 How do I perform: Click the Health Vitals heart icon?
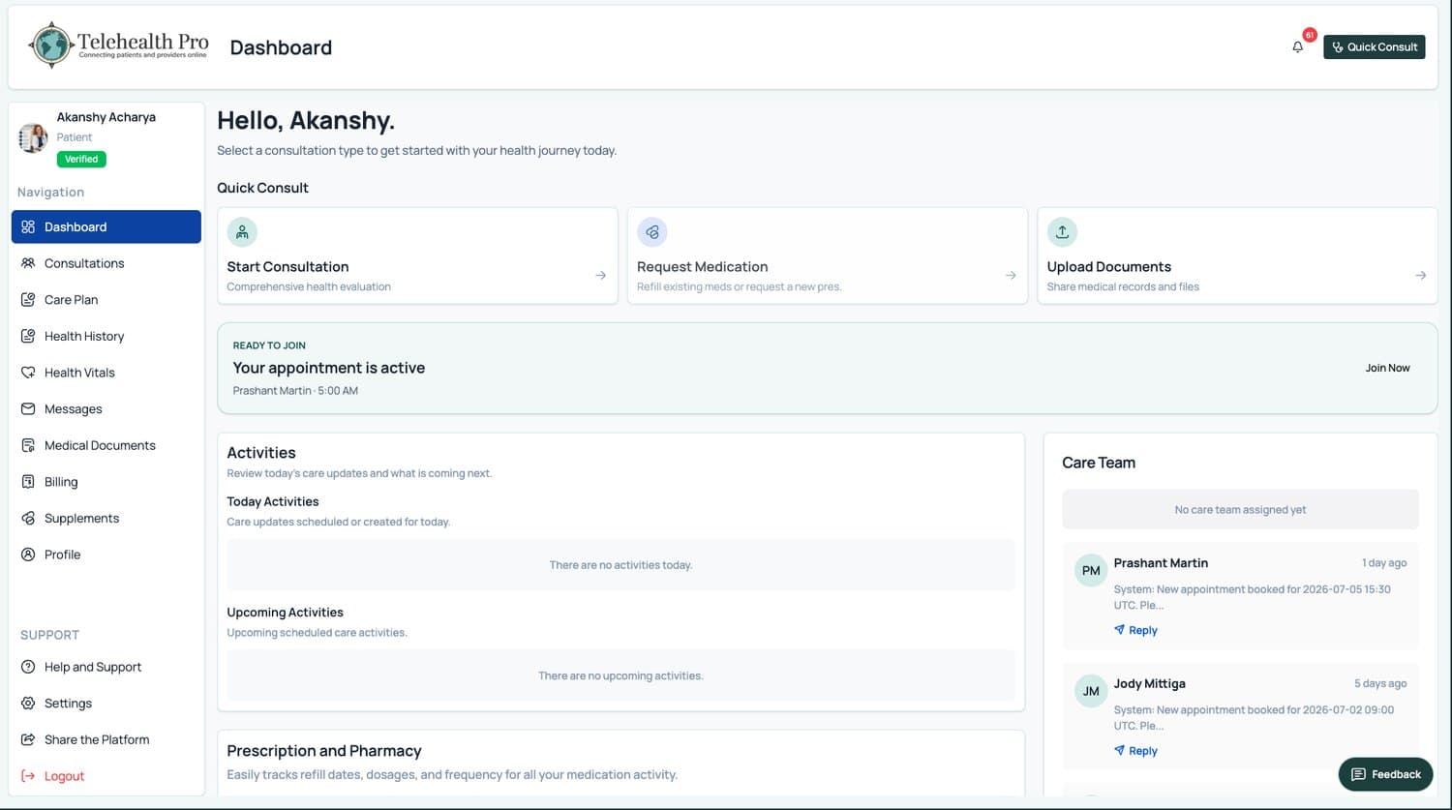coord(28,373)
